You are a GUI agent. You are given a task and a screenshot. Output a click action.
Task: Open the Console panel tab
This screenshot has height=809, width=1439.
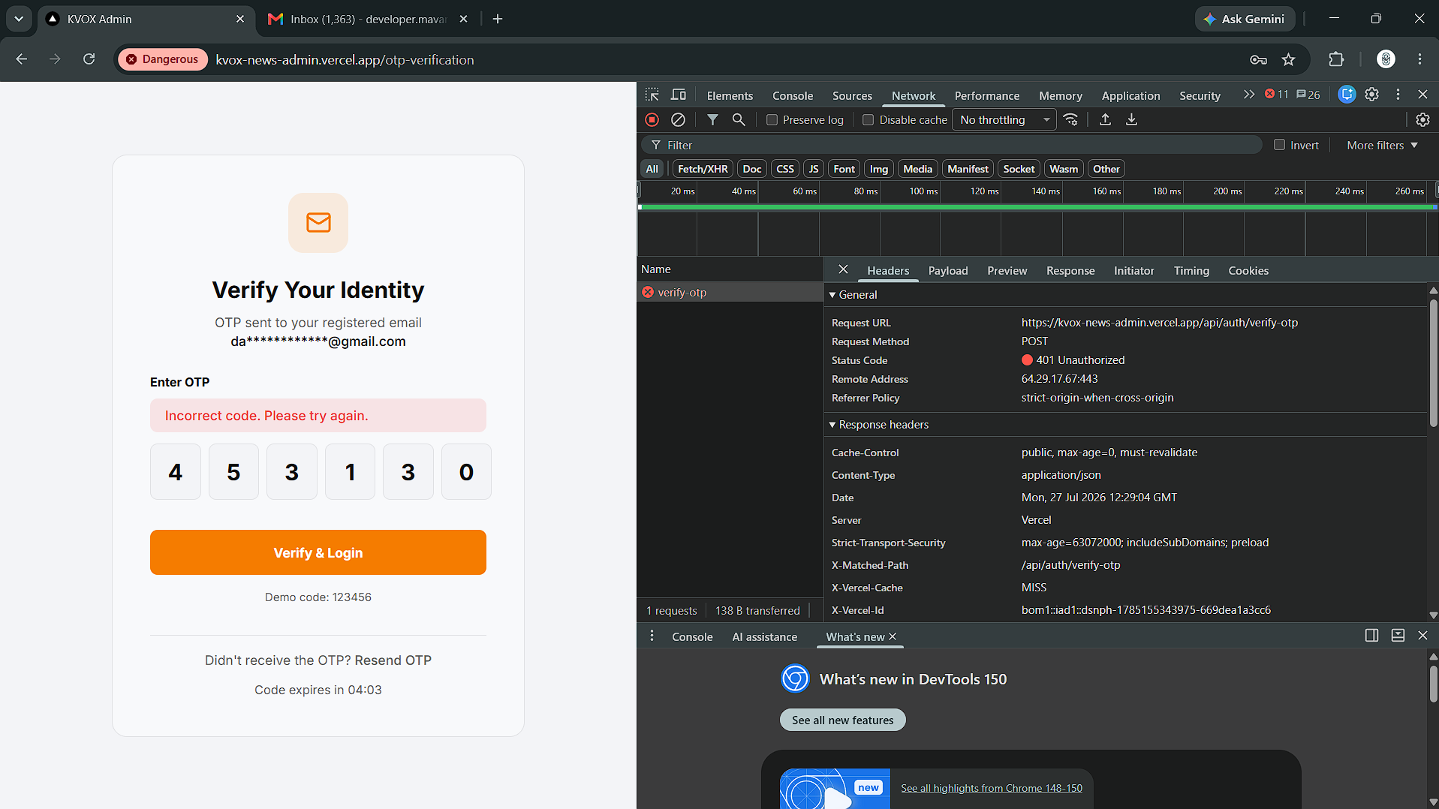coord(793,95)
